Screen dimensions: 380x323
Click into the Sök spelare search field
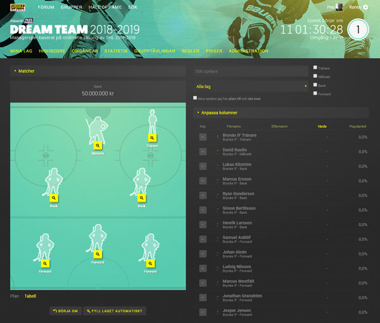point(251,71)
